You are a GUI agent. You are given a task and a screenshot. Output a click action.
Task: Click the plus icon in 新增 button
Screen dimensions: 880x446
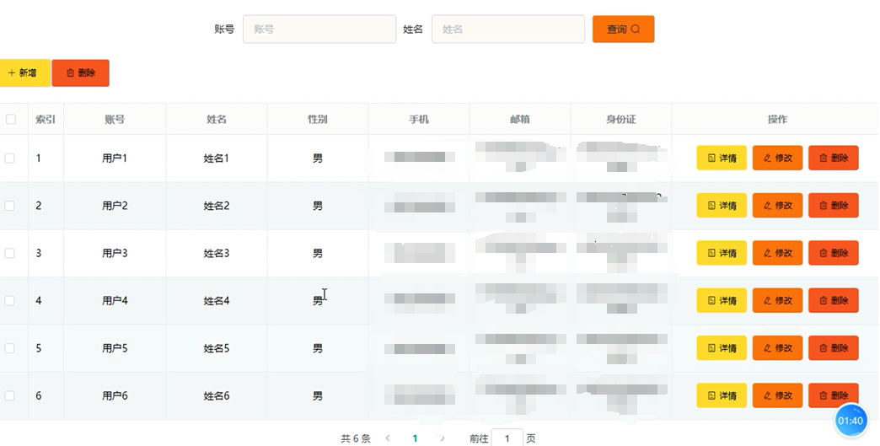pos(12,73)
